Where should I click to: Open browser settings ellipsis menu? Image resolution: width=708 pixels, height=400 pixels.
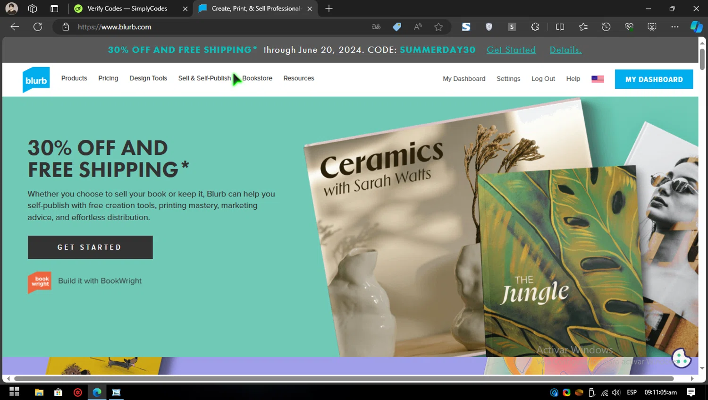click(x=675, y=27)
